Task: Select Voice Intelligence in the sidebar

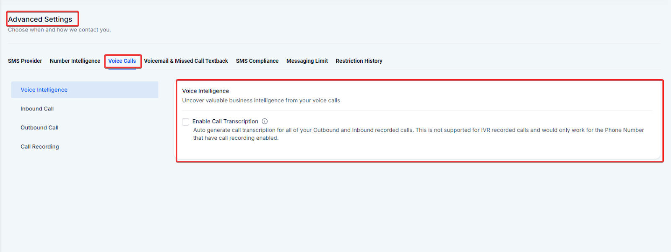Action: click(x=85, y=90)
